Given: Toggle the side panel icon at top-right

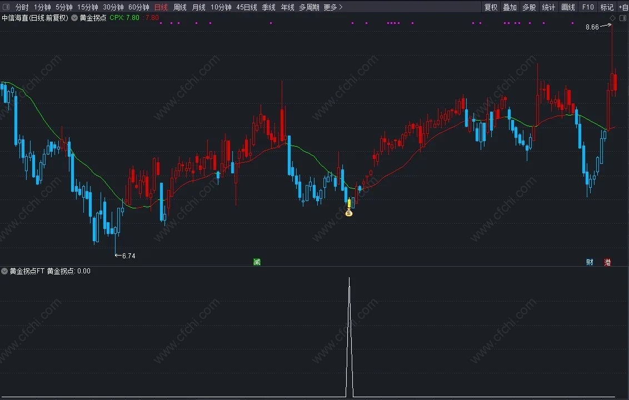Looking at the screenshot, I should pos(622,18).
